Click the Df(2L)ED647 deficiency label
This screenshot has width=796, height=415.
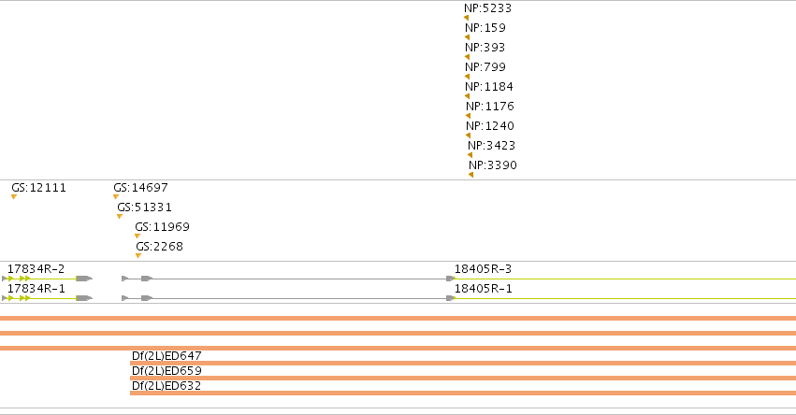pos(166,355)
